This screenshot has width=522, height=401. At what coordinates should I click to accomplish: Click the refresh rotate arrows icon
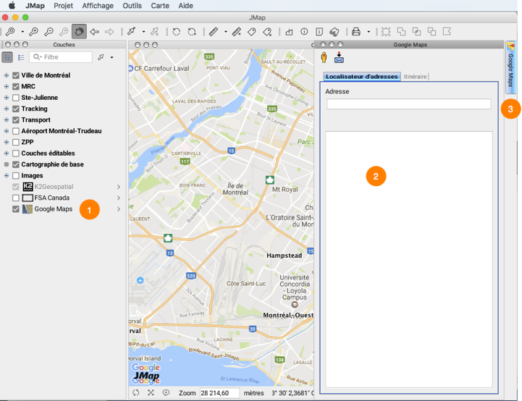coord(192,32)
